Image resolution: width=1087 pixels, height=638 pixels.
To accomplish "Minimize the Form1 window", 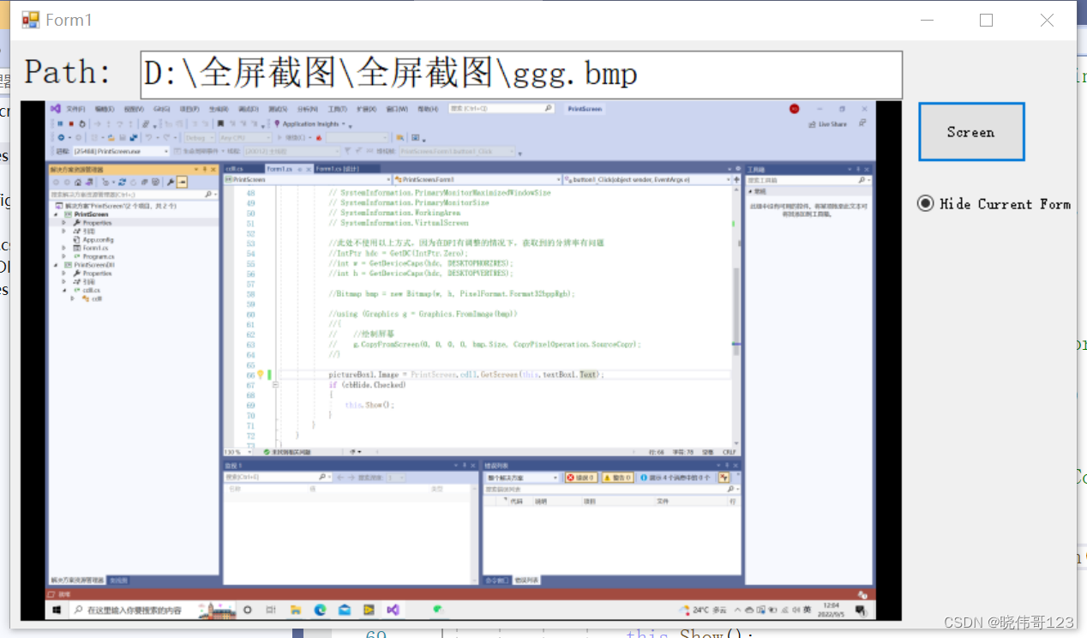I will click(927, 20).
